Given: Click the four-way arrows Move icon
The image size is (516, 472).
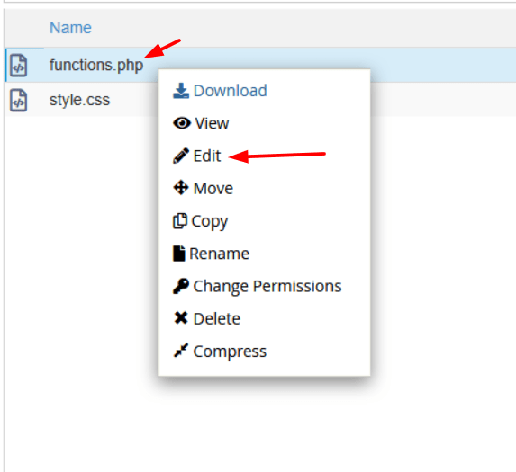Looking at the screenshot, I should click(181, 188).
